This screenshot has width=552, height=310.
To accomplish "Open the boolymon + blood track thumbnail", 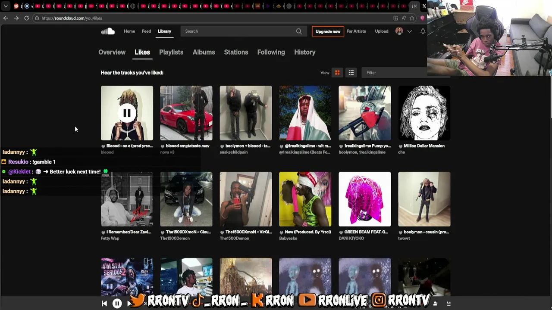I will pos(246,113).
